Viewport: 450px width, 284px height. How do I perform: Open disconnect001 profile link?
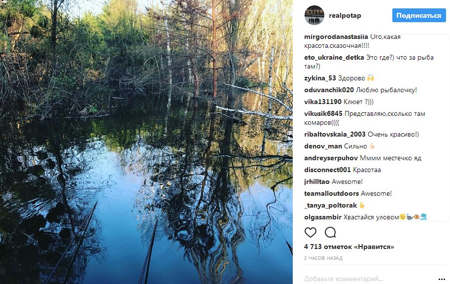click(328, 170)
